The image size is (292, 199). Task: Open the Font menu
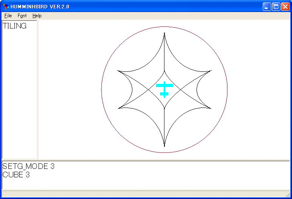point(22,16)
